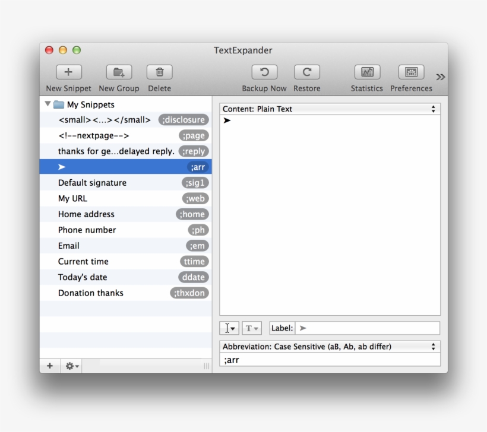Click Backup Now
The height and width of the screenshot is (432, 487).
coord(264,72)
